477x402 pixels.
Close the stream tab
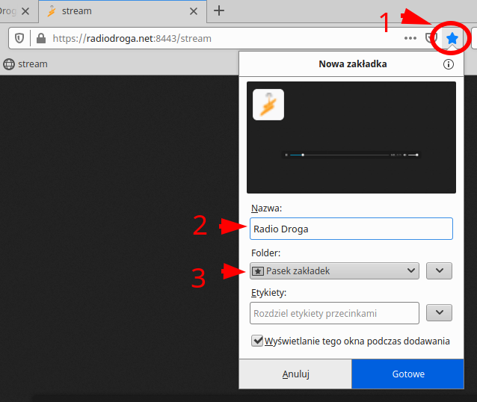(x=193, y=11)
